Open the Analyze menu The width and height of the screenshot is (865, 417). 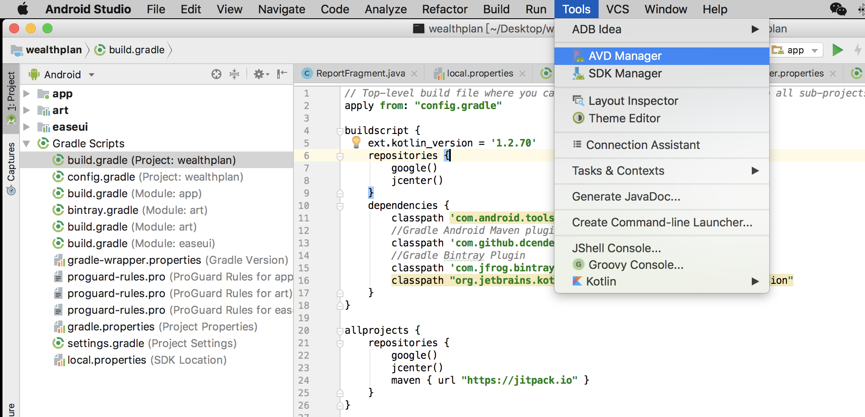pyautogui.click(x=385, y=9)
